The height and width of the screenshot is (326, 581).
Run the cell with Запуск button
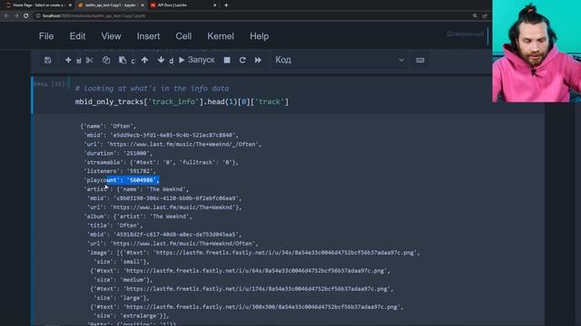[197, 60]
